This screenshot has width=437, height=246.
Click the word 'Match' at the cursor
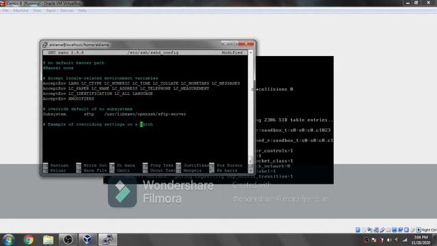(x=146, y=124)
